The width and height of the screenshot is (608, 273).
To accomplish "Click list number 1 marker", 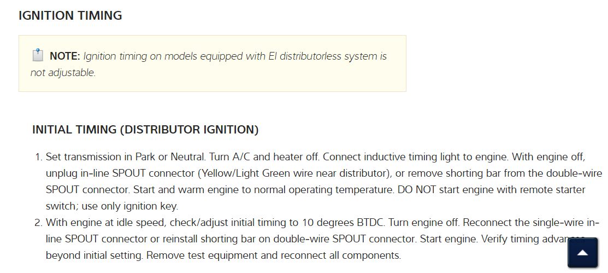I will coord(39,157).
